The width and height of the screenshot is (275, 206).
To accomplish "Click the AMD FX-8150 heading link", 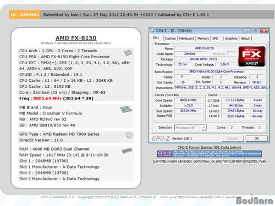I will click(76, 38).
